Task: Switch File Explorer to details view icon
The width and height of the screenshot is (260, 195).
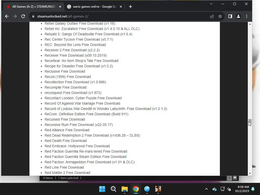Action: (230, 178)
